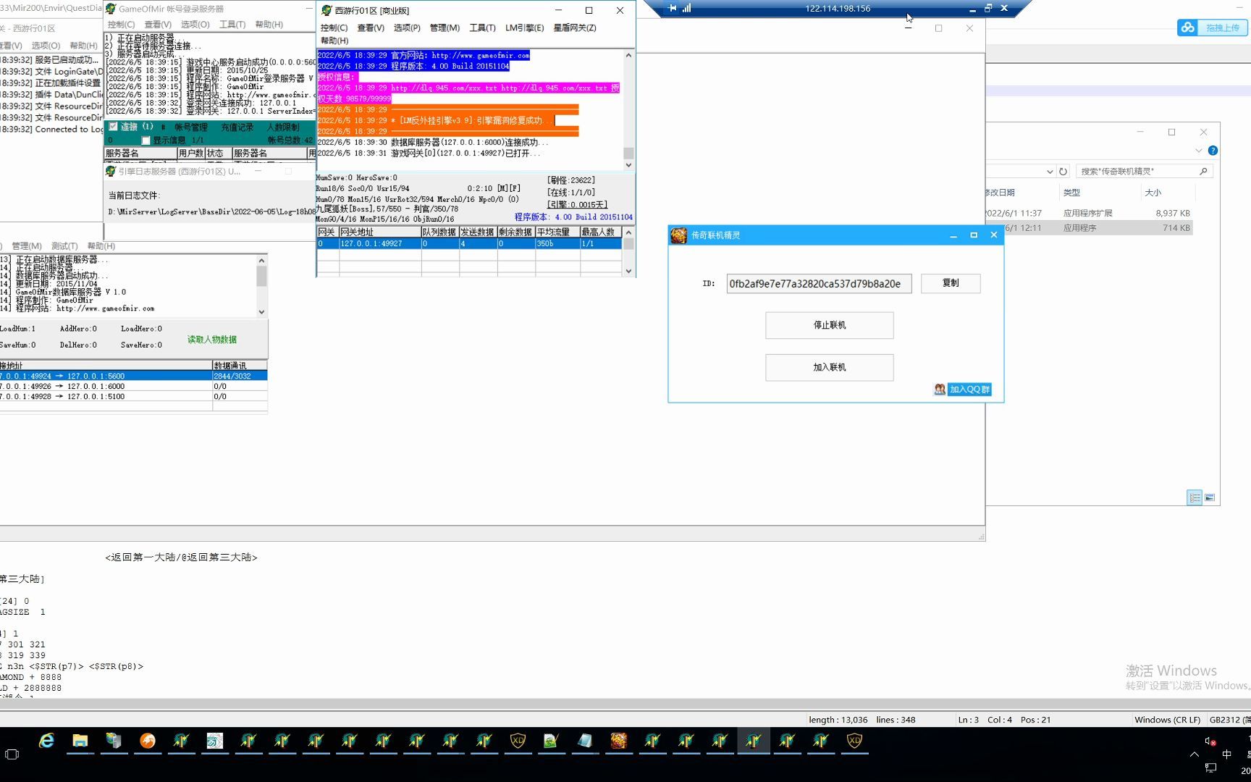
Task: Open 星盾网关(Z) menu
Action: pos(575,28)
